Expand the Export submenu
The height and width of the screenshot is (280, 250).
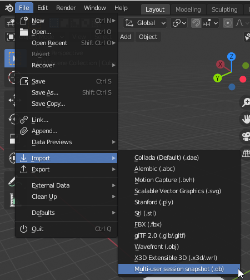66,169
